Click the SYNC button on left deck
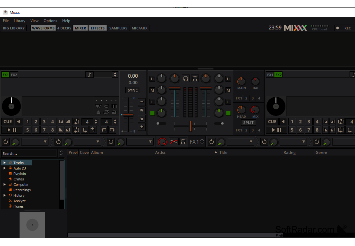The width and height of the screenshot is (355, 246). pyautogui.click(x=133, y=90)
